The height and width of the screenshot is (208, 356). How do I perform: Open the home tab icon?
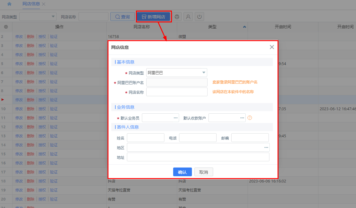tap(9, 4)
